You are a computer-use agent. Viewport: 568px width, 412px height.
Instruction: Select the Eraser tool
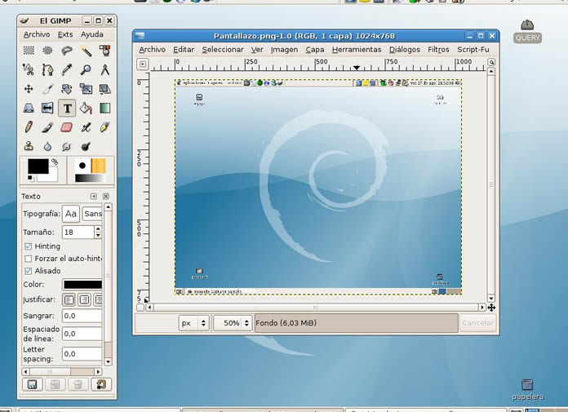tap(67, 127)
